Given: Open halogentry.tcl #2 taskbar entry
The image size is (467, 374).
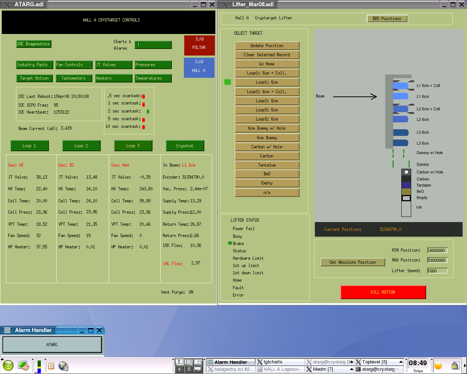Looking at the screenshot, I should coord(231,369).
